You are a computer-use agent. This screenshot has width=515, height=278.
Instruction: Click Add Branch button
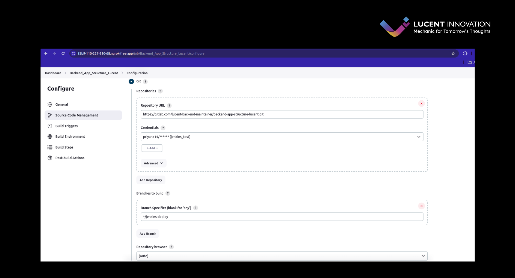[148, 234]
